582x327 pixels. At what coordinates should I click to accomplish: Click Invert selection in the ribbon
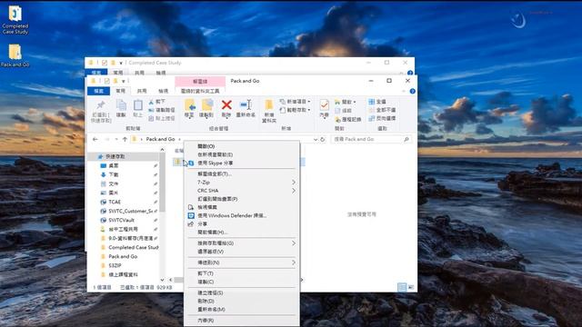point(382,119)
